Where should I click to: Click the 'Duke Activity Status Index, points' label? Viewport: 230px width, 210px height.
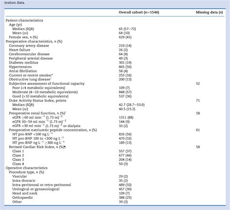pyautogui.click(x=37, y=100)
